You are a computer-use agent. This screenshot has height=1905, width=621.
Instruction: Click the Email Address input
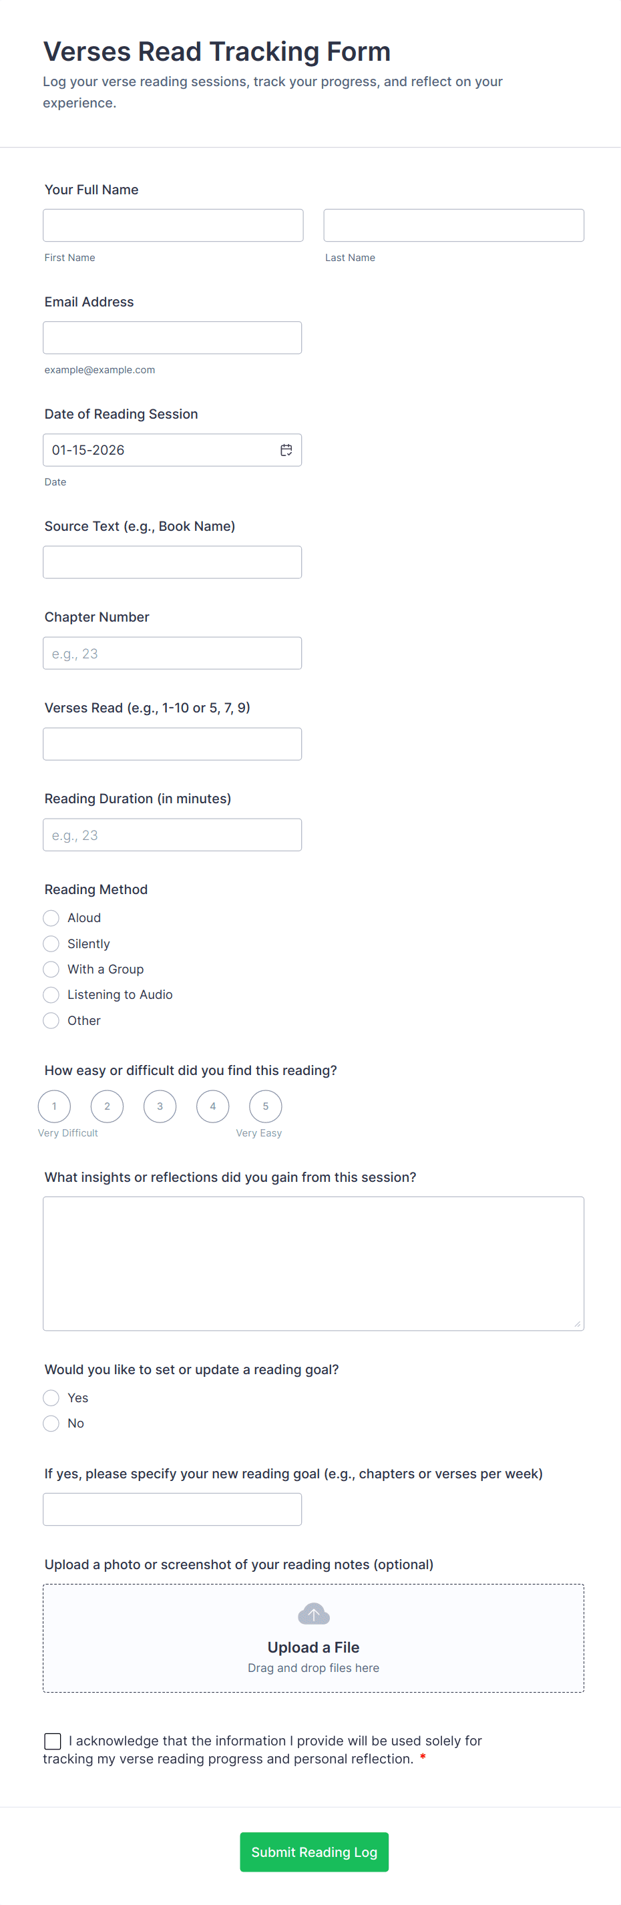click(x=172, y=338)
